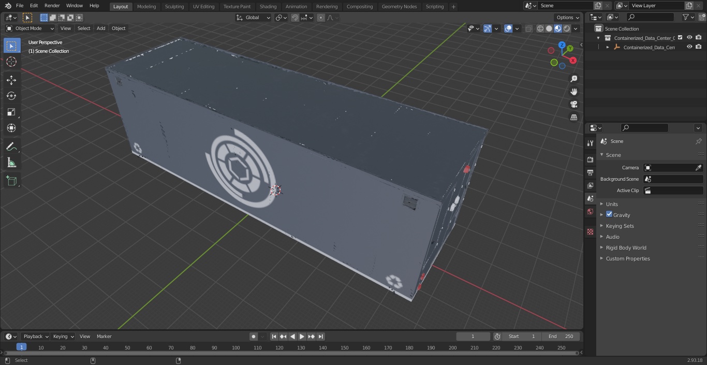
Task: Switch to Rendered viewport shading
Action: click(567, 28)
